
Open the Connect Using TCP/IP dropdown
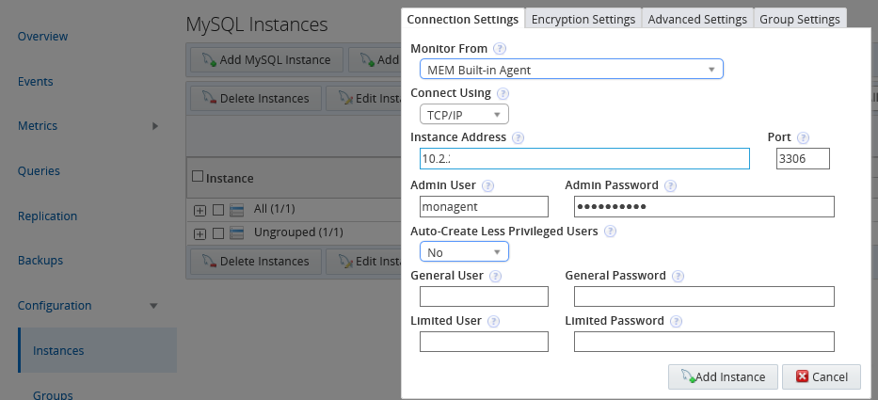pyautogui.click(x=464, y=114)
